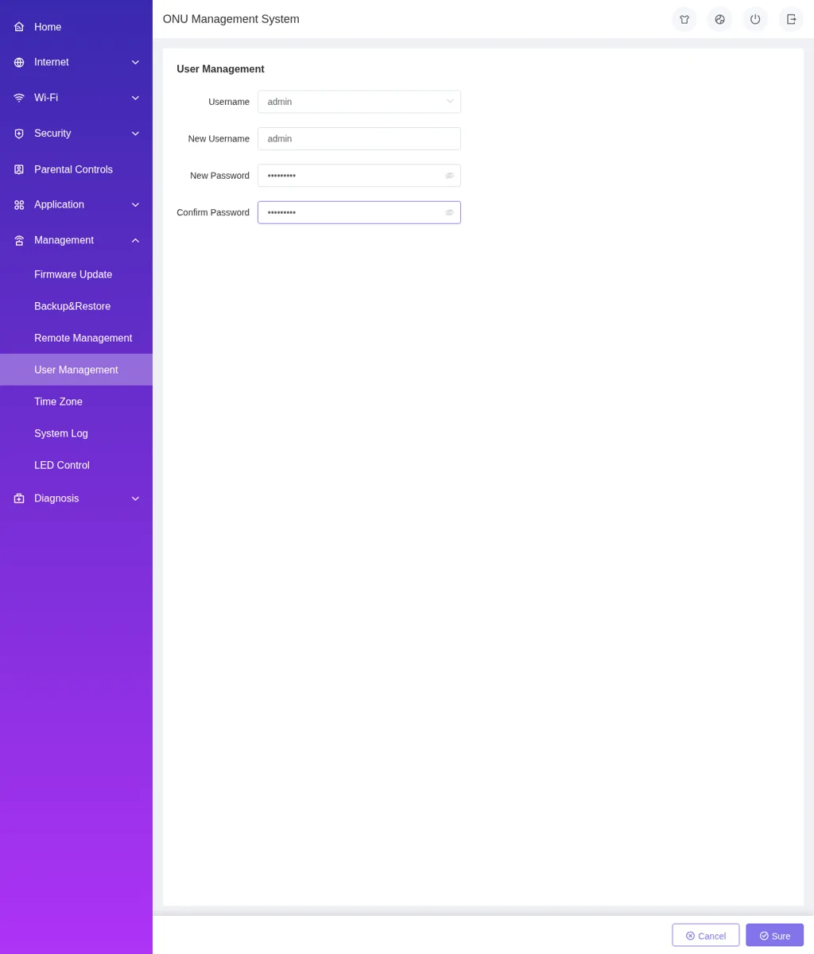Click the power reboot icon
This screenshot has height=954, width=814.
click(755, 19)
